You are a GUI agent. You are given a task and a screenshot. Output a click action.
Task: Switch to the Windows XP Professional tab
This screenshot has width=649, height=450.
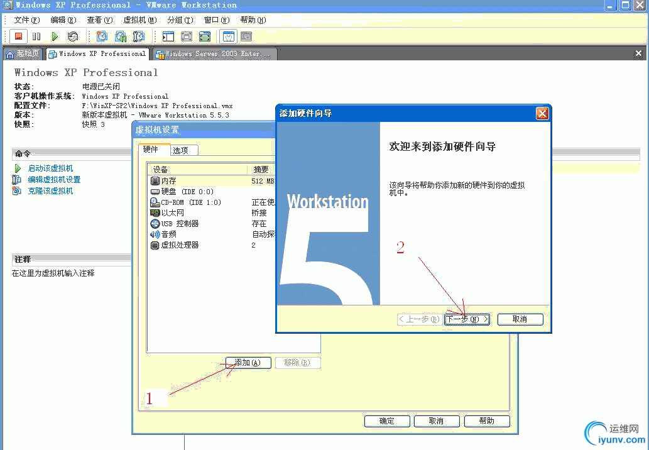pyautogui.click(x=97, y=54)
